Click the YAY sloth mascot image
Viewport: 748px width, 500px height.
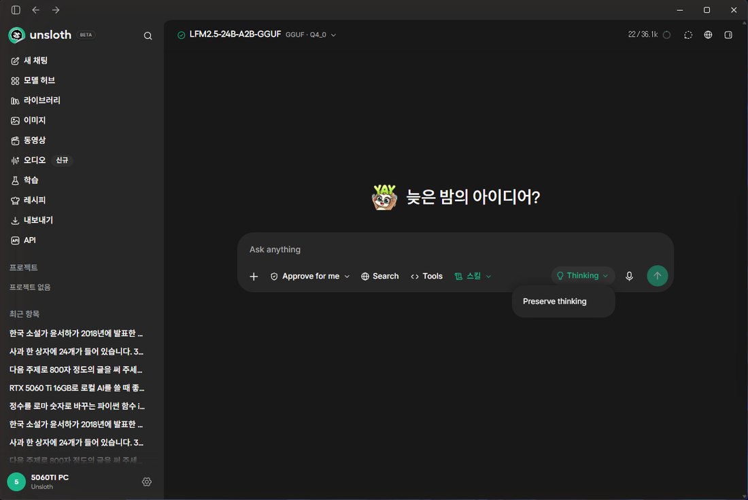384,197
